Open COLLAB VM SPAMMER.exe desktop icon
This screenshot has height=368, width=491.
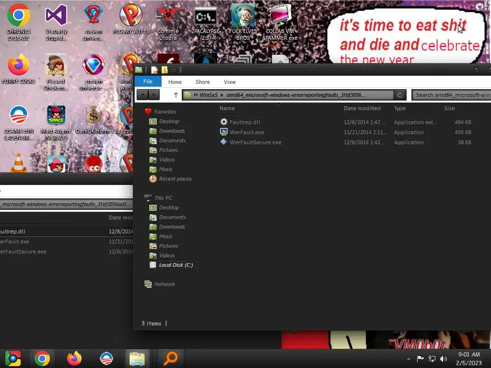pos(280,22)
